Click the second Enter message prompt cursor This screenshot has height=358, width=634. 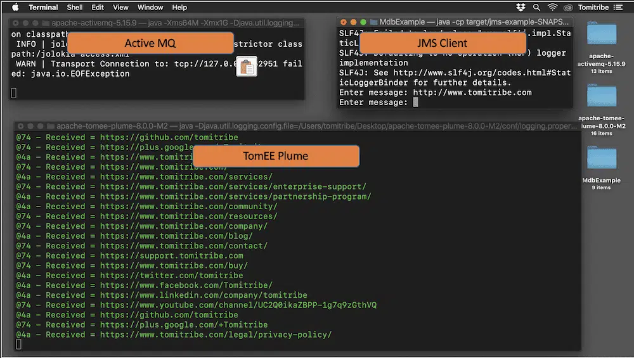coord(415,103)
